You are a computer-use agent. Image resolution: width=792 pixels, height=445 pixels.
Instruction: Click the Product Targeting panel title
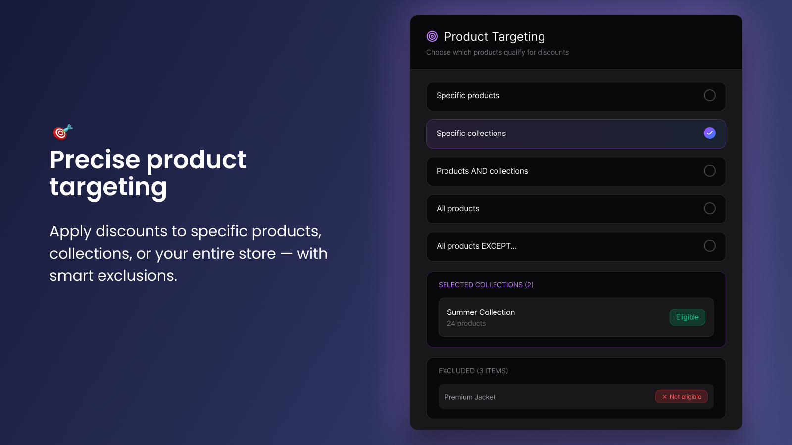(494, 36)
